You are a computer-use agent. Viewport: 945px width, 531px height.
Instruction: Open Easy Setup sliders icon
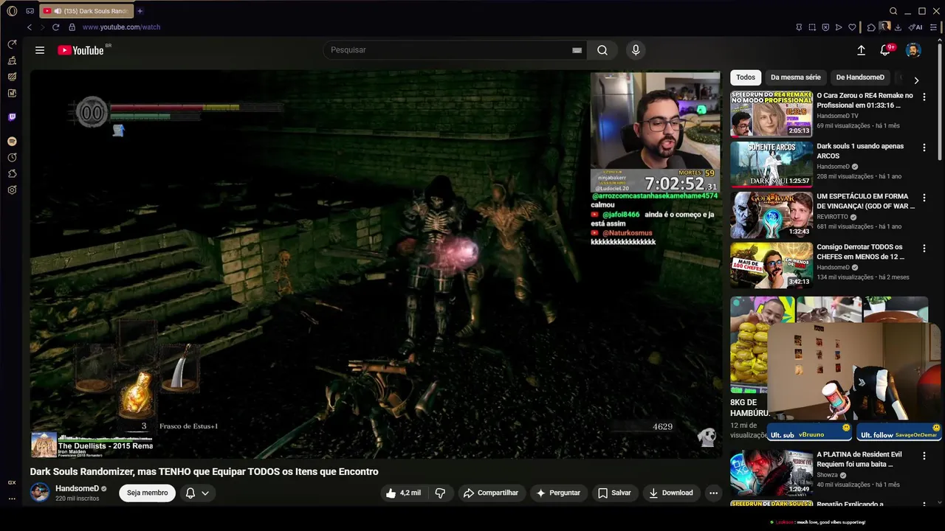933,27
